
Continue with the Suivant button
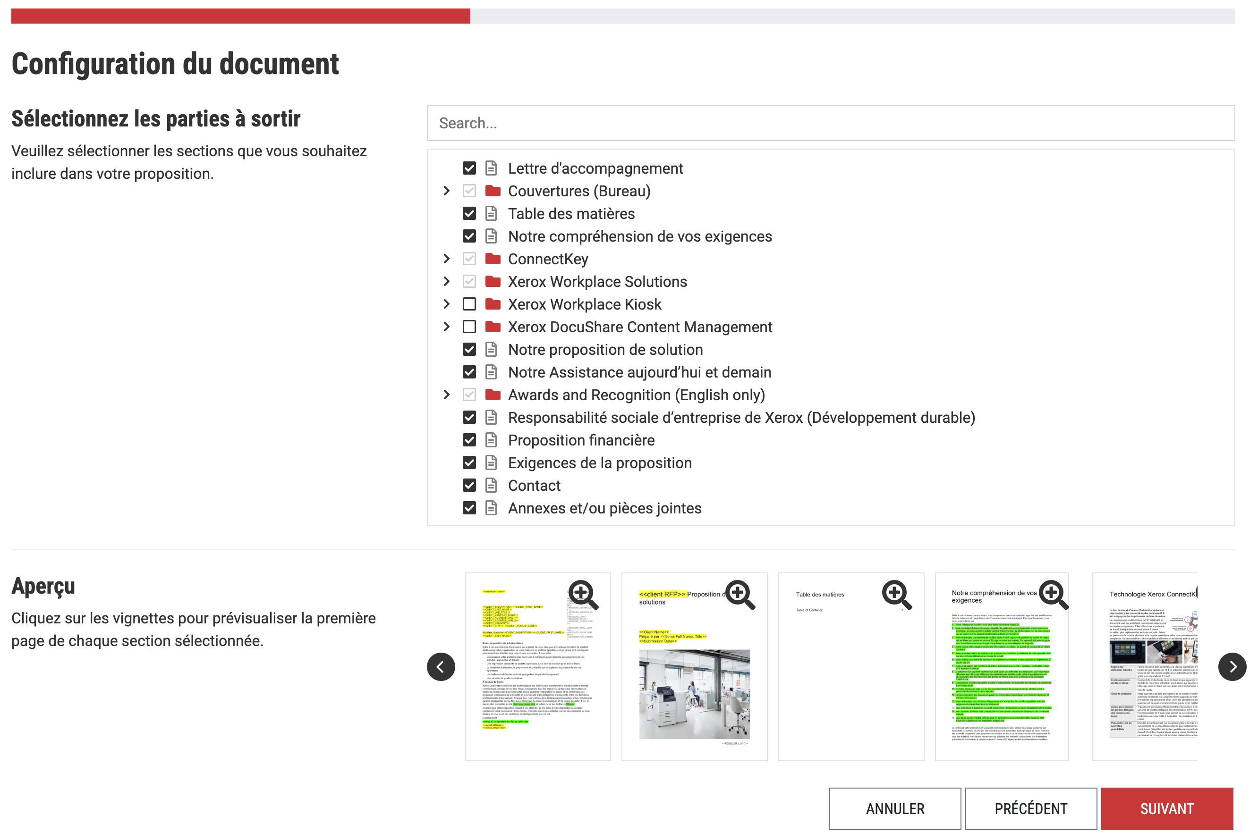click(1167, 808)
